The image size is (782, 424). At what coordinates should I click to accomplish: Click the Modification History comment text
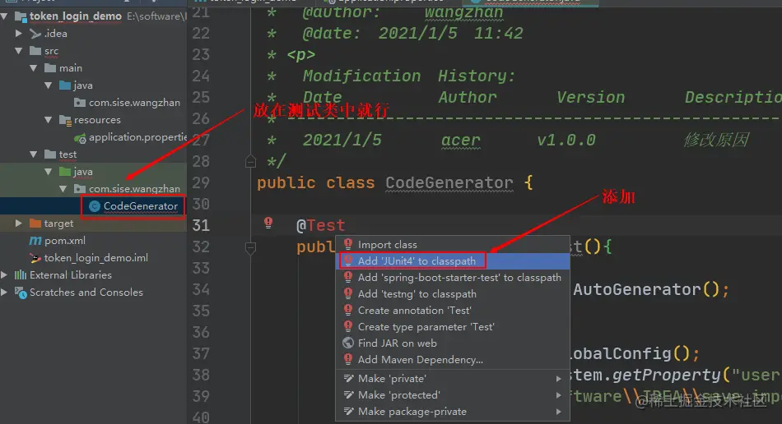[408, 76]
